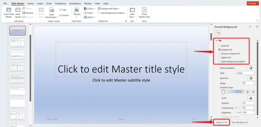Click the Master subtitle style placeholder
The height and width of the screenshot is (127, 261).
coord(121,89)
